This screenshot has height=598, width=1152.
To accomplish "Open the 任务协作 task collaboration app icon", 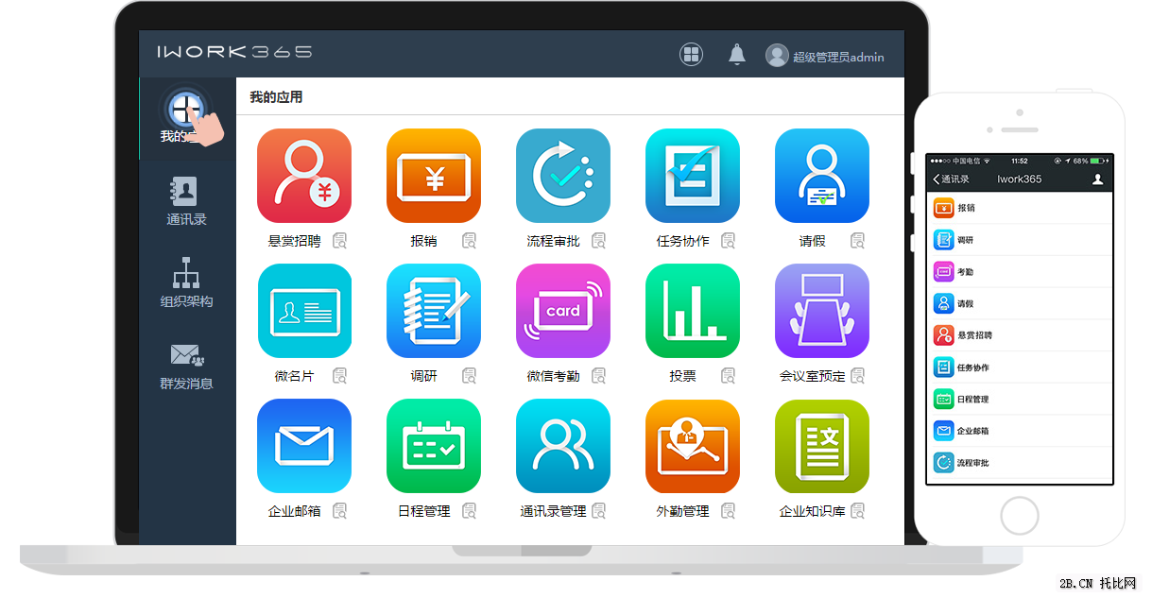I will tap(693, 176).
